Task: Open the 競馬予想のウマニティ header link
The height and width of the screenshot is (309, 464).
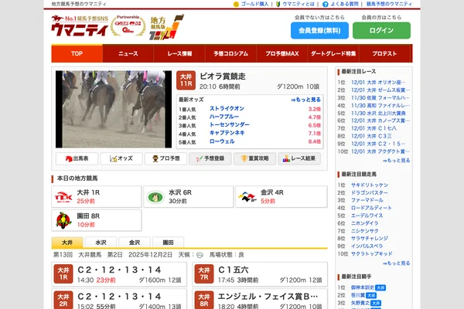Action: (389, 4)
